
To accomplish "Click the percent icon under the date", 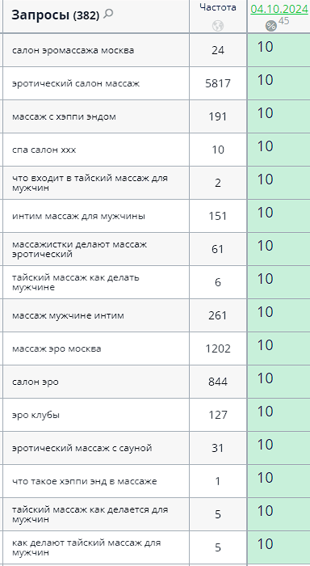I will point(271,26).
